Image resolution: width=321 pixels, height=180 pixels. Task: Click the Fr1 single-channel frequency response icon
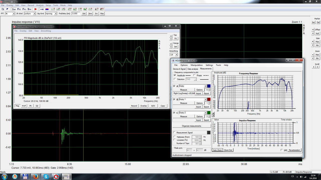25,9
